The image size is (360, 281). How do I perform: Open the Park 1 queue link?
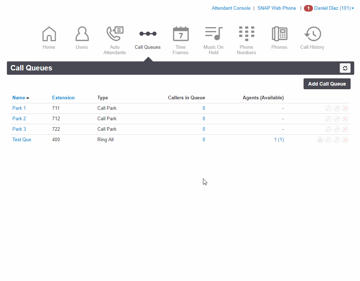tap(19, 108)
